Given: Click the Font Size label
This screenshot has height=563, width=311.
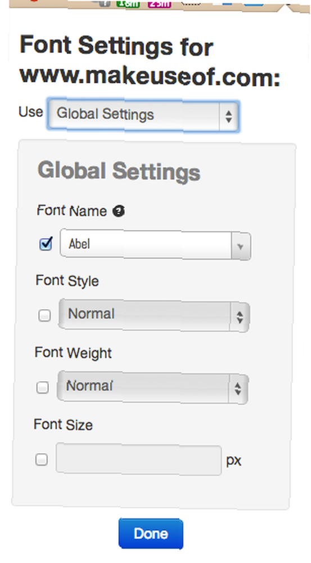Looking at the screenshot, I should pyautogui.click(x=63, y=425).
